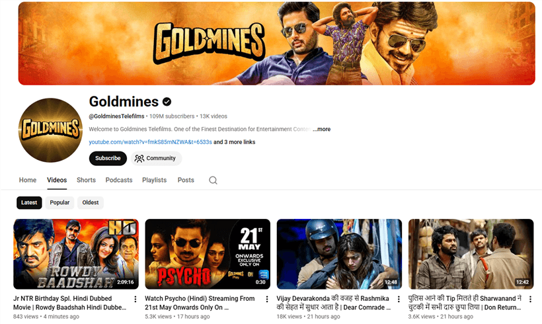
Task: Click the 2:09:16 duration badge
Action: point(125,282)
